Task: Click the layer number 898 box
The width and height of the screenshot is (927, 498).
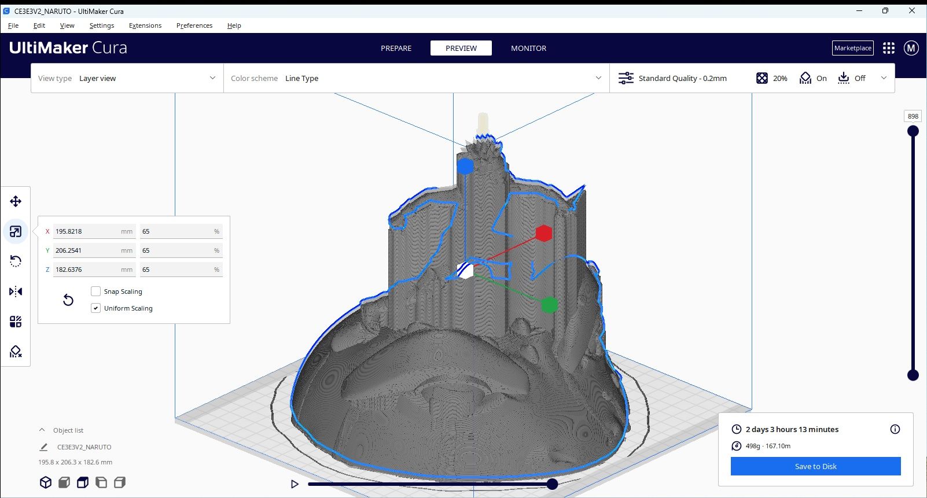Action: [x=913, y=116]
